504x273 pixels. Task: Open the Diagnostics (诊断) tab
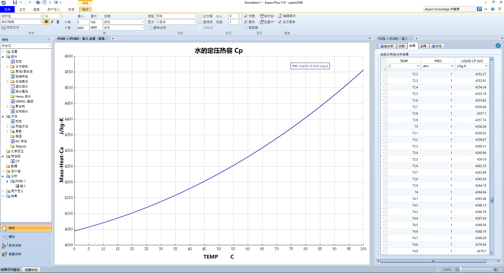[x=402, y=46]
